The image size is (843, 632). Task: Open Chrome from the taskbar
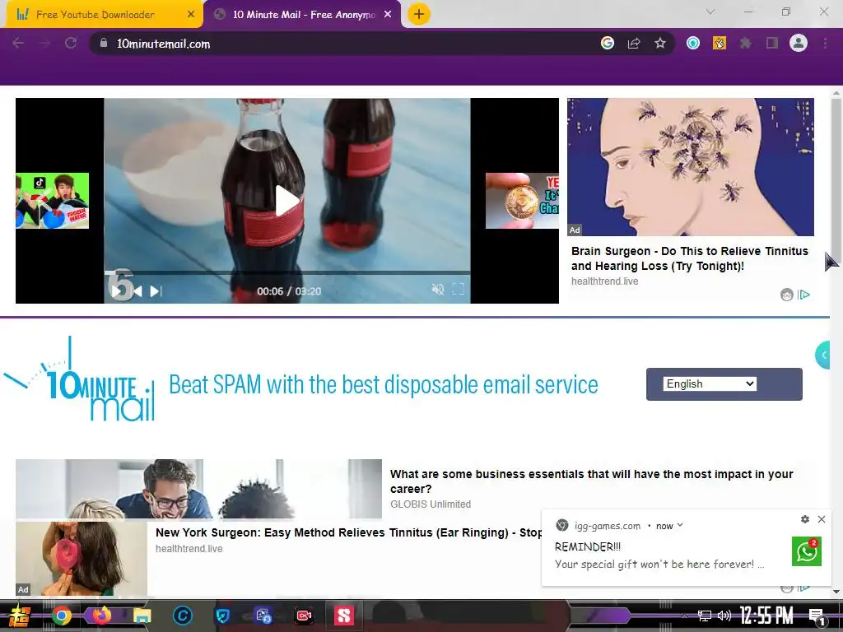pyautogui.click(x=61, y=616)
